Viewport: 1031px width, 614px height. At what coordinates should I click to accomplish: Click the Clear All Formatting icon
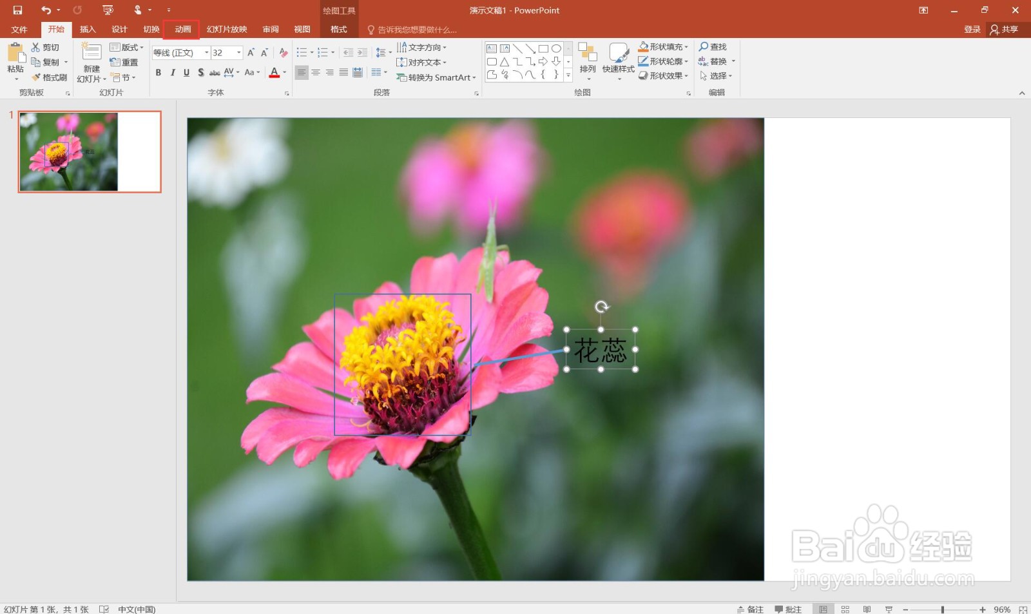283,53
